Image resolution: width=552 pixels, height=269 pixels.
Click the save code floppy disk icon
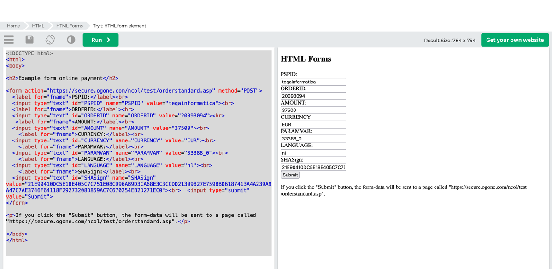tap(29, 40)
